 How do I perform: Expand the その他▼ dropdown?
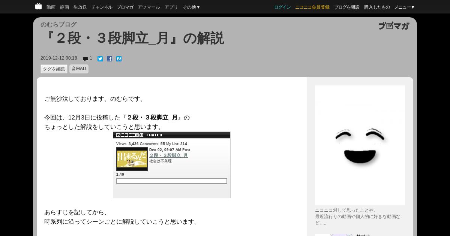point(192,7)
